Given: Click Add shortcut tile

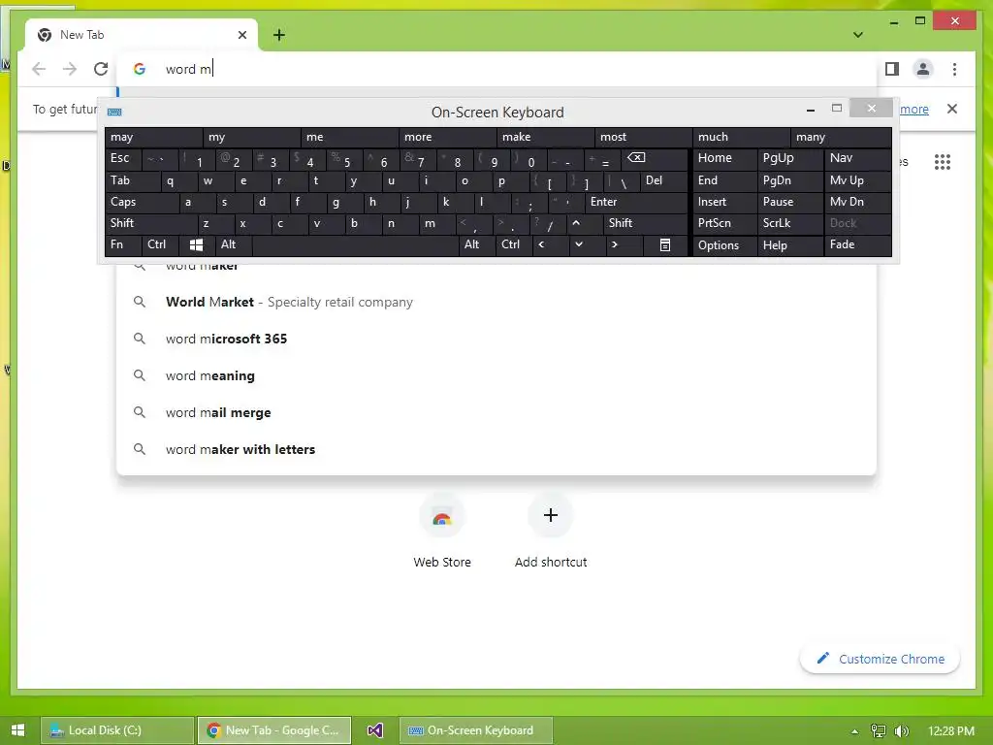Looking at the screenshot, I should [x=551, y=531].
